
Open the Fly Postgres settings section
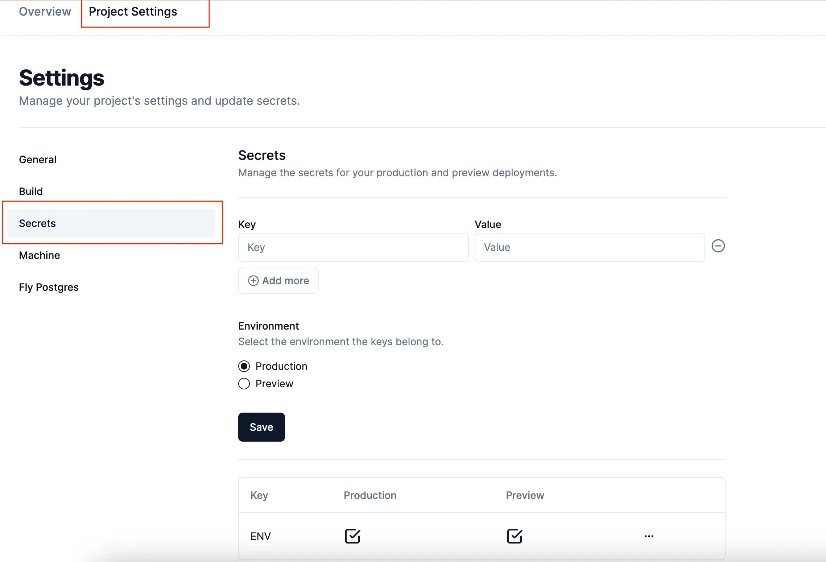coord(49,287)
